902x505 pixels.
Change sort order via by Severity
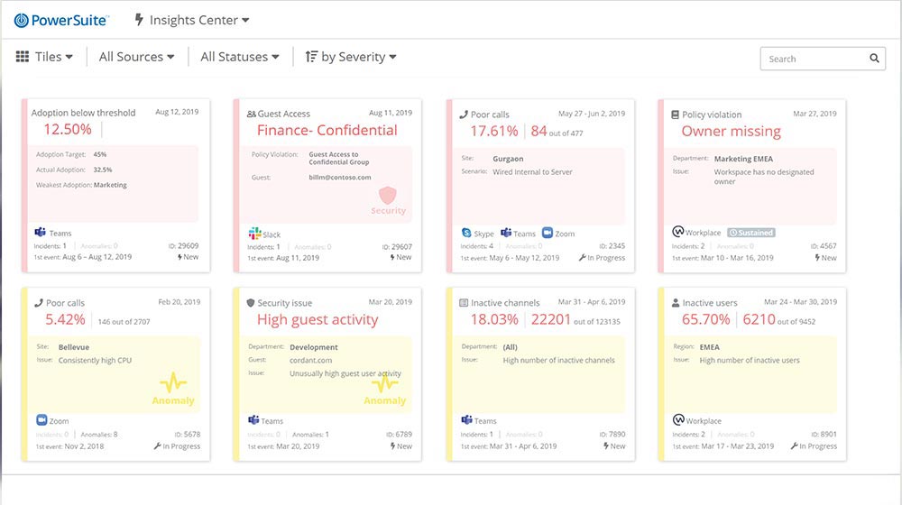351,57
